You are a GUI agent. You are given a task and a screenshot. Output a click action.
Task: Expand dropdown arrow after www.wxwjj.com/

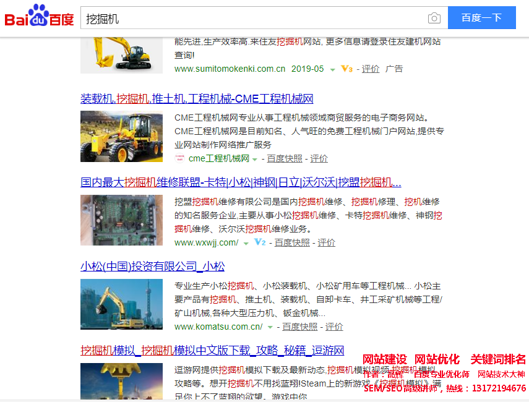click(246, 244)
